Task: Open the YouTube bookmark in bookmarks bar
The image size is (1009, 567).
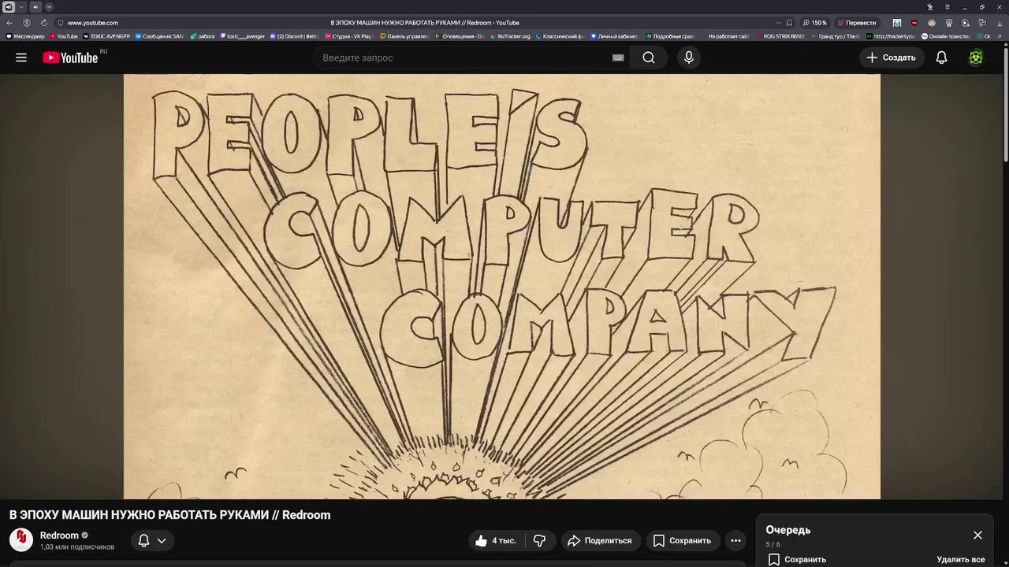Action: 64,36
